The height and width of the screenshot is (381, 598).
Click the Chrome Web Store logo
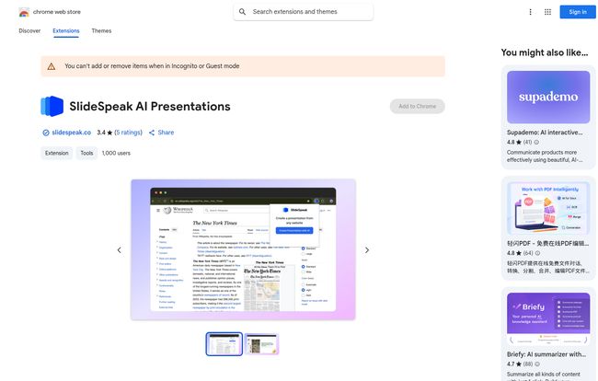pyautogui.click(x=24, y=12)
